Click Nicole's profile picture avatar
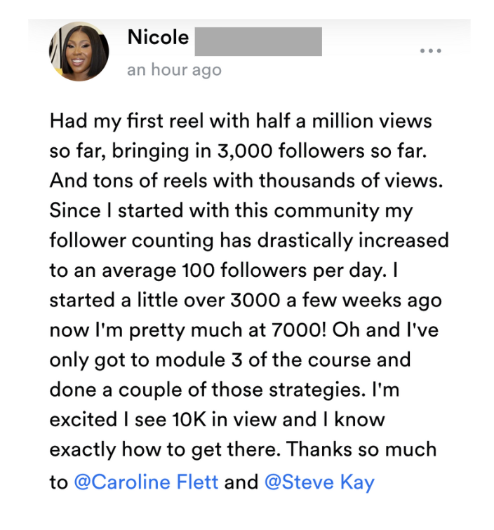Image resolution: width=494 pixels, height=530 pixels. tap(79, 51)
